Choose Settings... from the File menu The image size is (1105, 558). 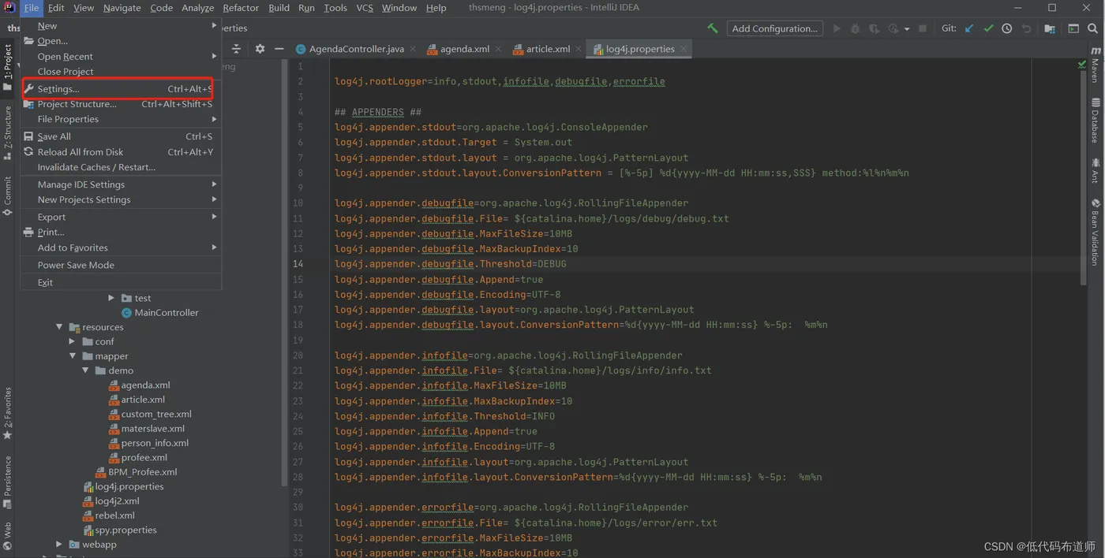click(58, 89)
